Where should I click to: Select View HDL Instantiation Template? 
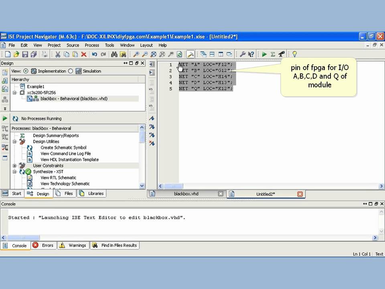(69, 159)
